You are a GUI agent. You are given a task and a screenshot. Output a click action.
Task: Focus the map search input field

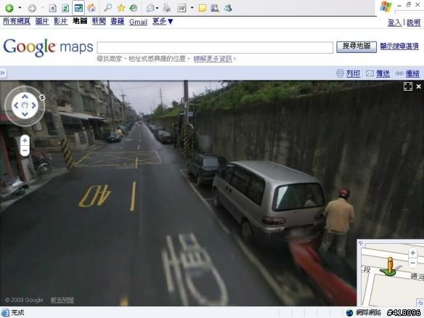tap(215, 48)
